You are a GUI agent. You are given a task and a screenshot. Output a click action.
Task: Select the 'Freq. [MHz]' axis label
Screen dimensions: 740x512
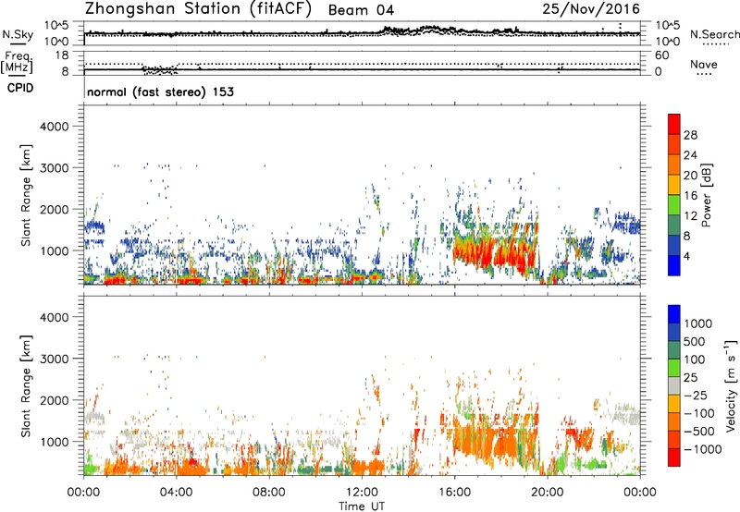coord(18,63)
